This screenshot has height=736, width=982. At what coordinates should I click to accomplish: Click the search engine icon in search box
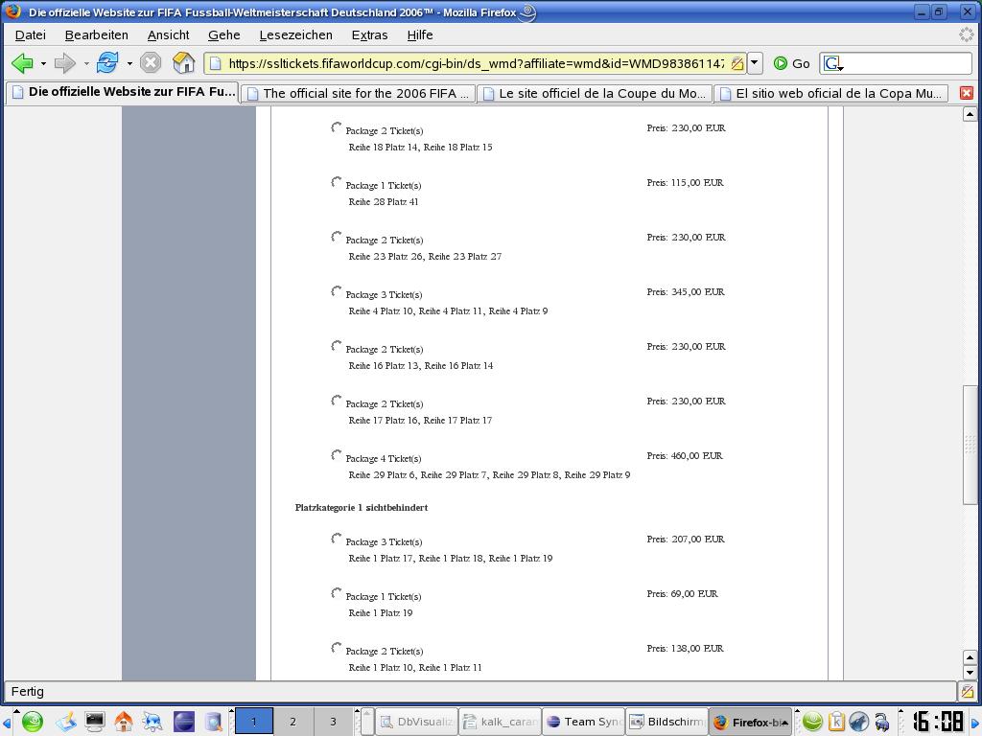(832, 63)
